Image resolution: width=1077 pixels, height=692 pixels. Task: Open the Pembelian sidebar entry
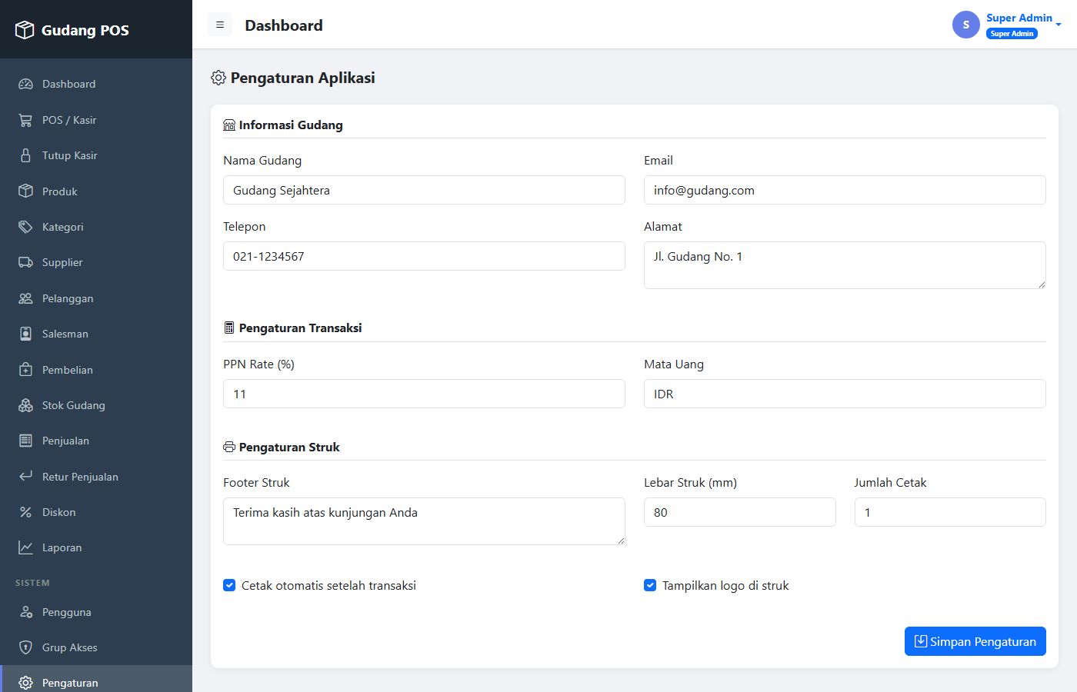tap(96, 369)
